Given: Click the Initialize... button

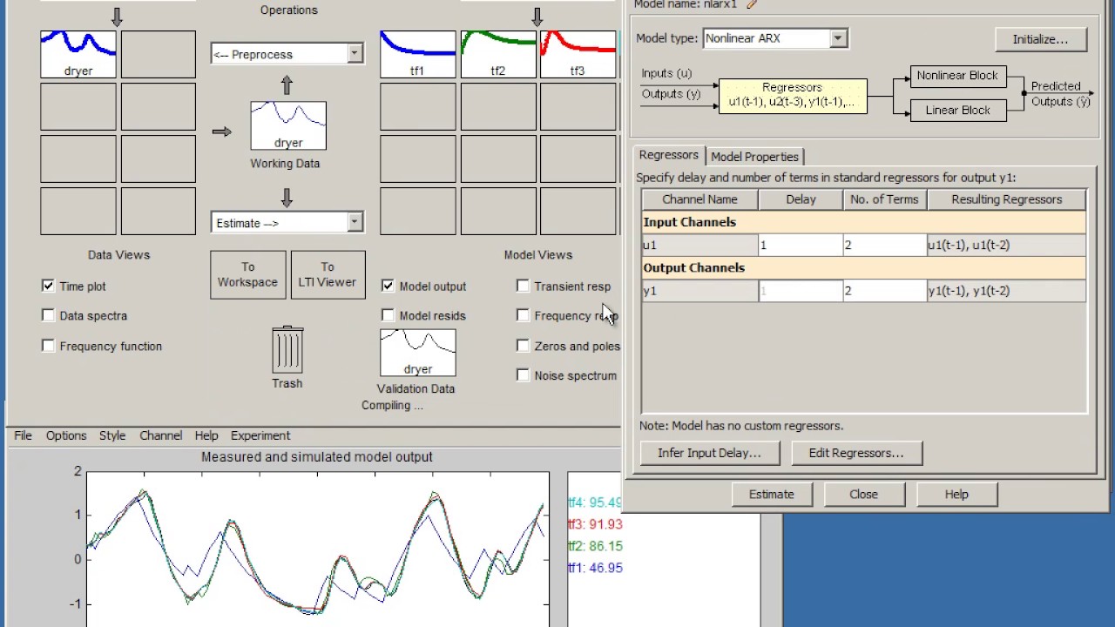Looking at the screenshot, I should (x=1040, y=39).
